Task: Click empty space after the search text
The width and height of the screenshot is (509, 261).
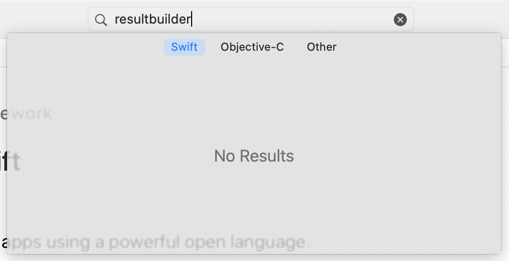Action: click(292, 20)
